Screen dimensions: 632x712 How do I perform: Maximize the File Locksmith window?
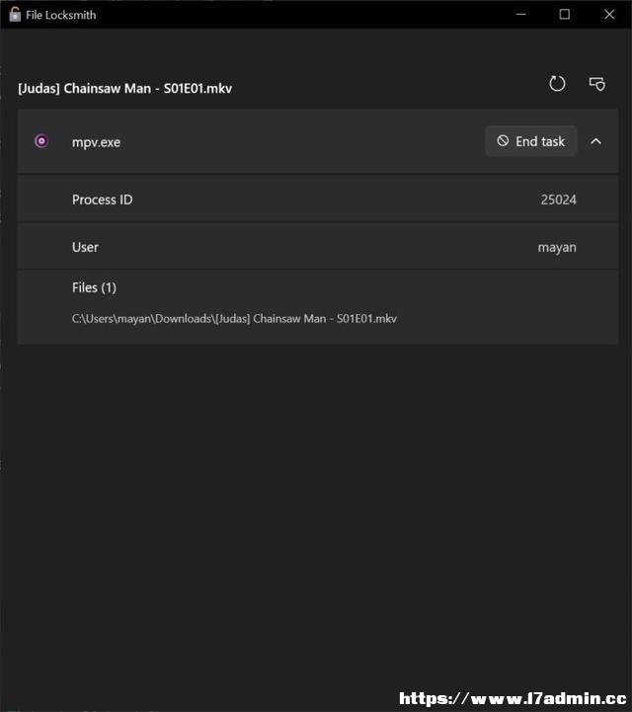564,14
